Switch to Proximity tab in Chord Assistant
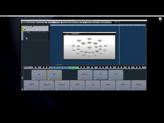This screenshot has height=123, width=164. pos(67,34)
